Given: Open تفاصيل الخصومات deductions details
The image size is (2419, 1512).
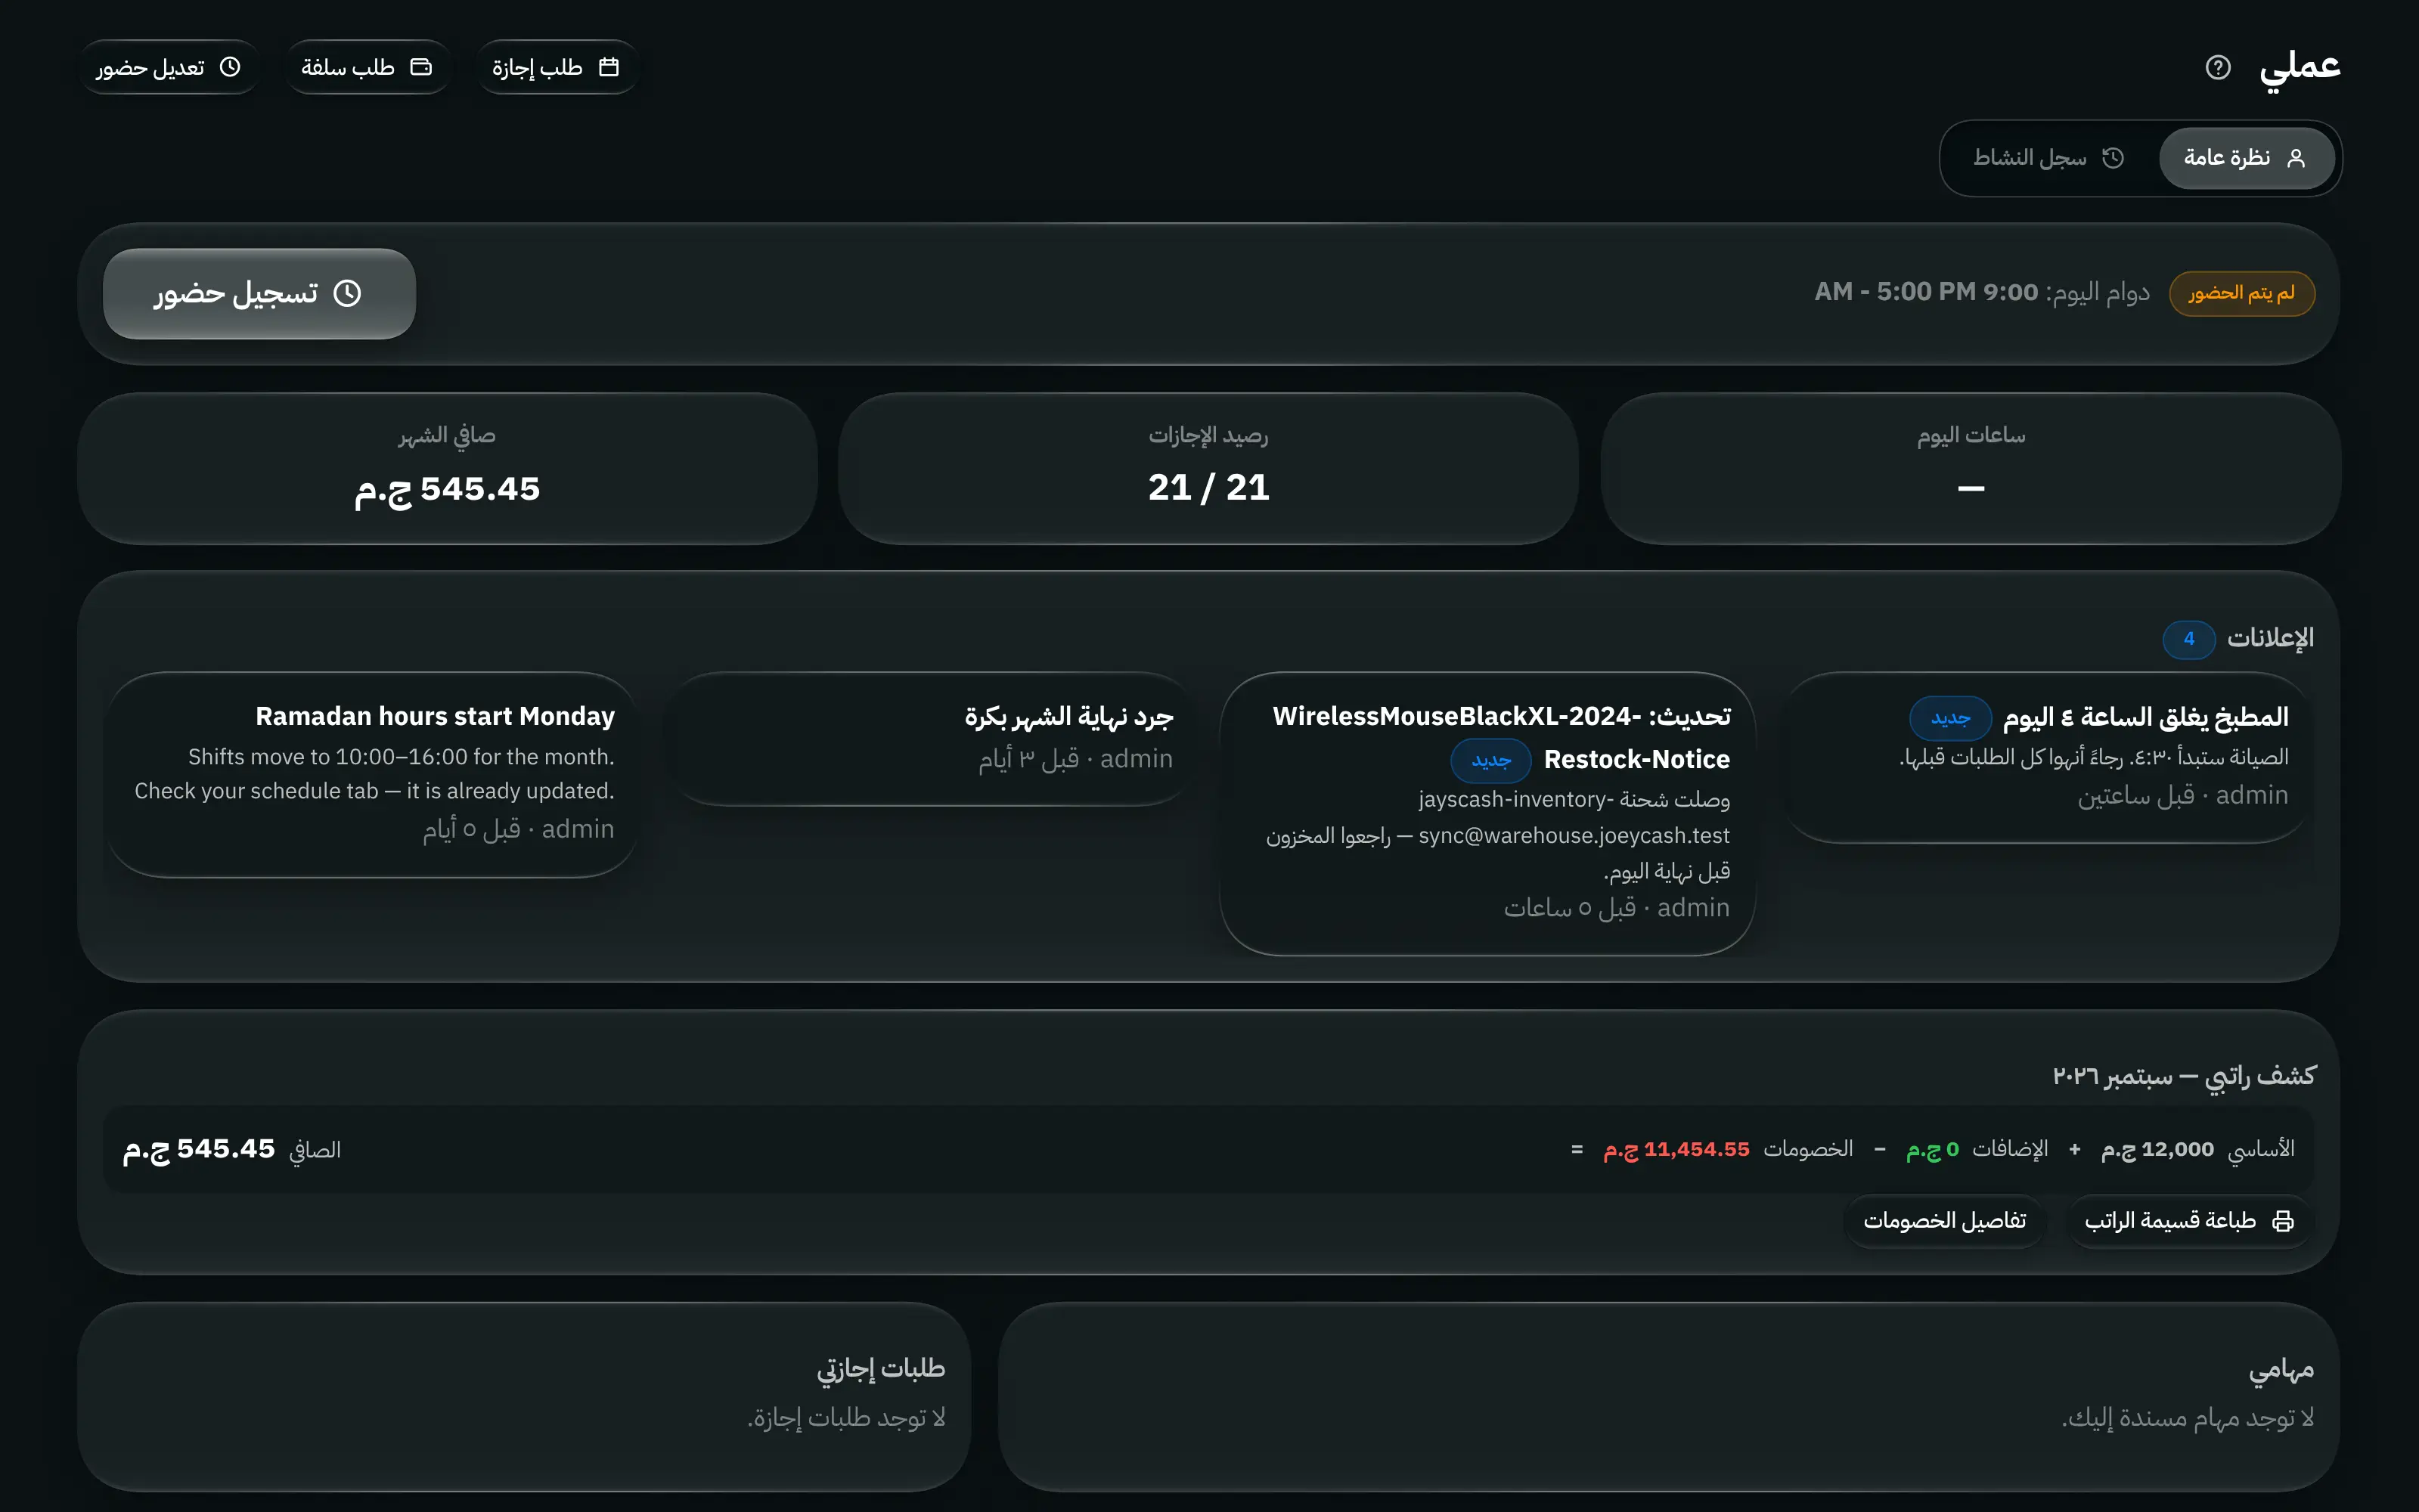Looking at the screenshot, I should tap(1944, 1220).
